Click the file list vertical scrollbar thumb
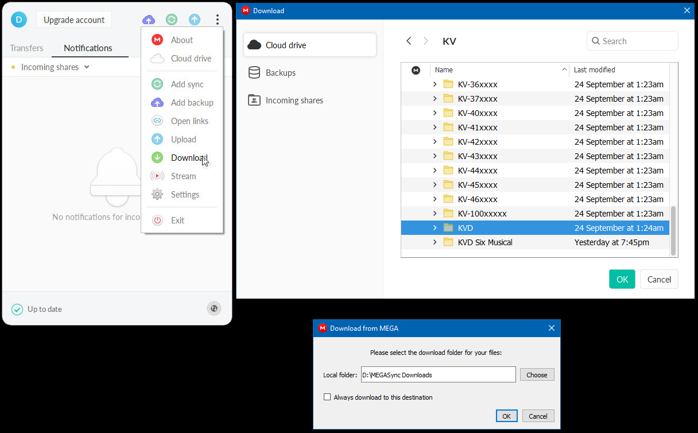The image size is (698, 433). 673,230
